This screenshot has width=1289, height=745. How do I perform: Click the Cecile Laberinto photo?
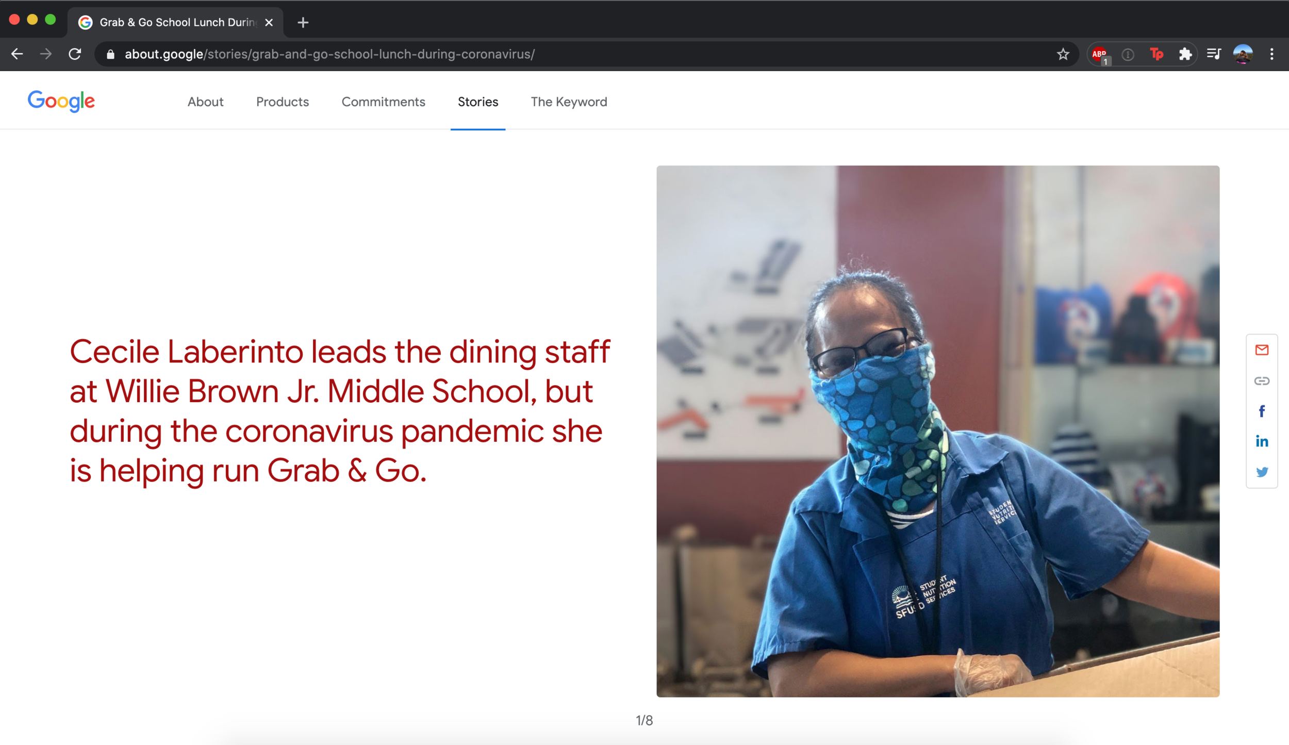point(937,431)
